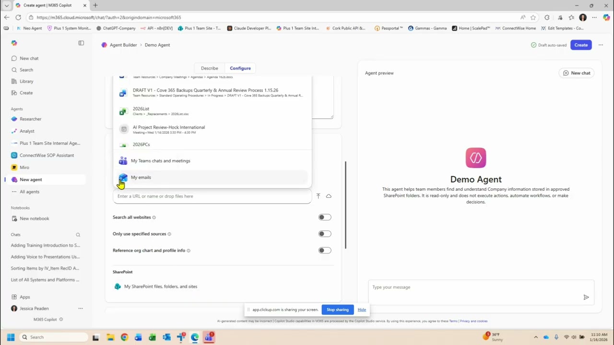Toggle Reference org chart and profile info
614x345 pixels.
click(325, 250)
